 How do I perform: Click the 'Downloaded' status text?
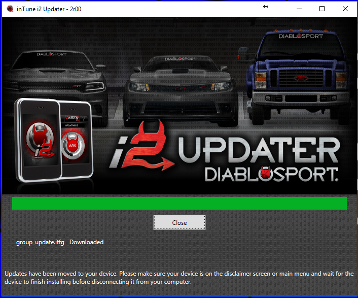(x=87, y=242)
